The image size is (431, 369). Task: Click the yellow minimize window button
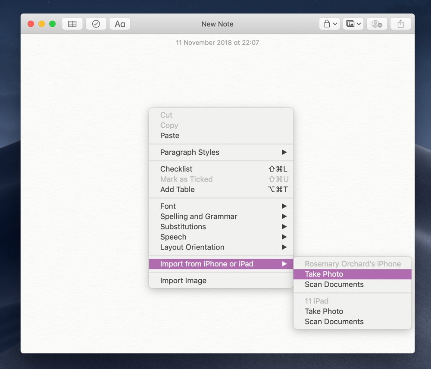pos(41,24)
